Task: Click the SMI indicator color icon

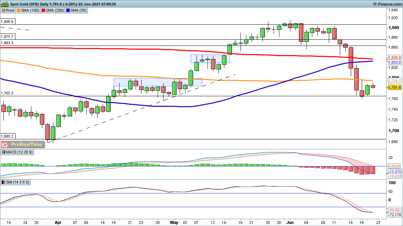Action: [x=3, y=183]
